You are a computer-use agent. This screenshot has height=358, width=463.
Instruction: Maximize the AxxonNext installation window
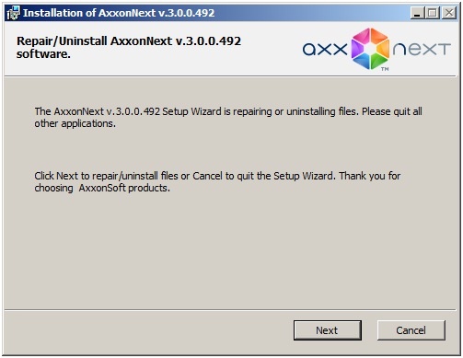click(x=433, y=13)
